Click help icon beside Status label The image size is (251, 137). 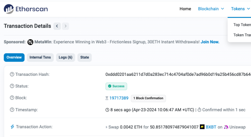(12, 86)
